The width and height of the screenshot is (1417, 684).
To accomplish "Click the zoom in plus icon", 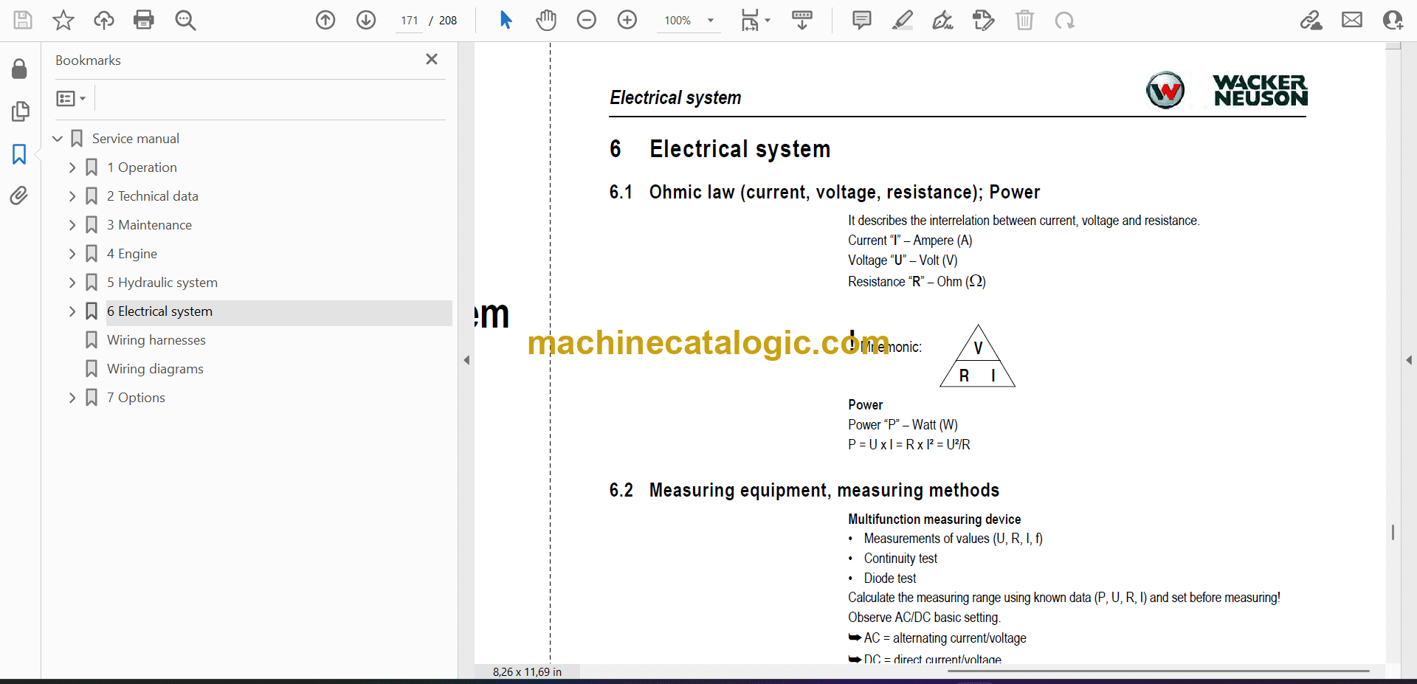I will click(627, 20).
